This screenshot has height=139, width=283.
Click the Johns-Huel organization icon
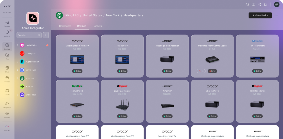tap(22, 70)
